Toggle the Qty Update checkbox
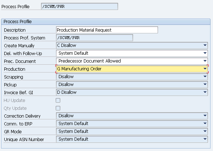 pos(58,108)
